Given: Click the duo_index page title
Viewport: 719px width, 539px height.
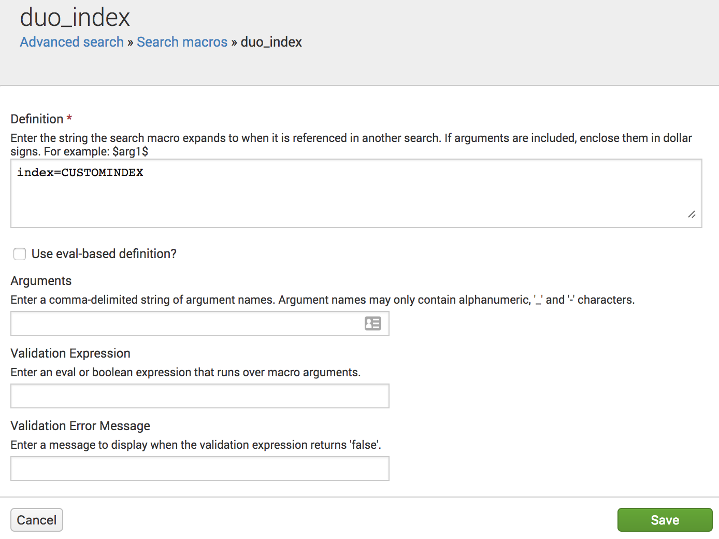Looking at the screenshot, I should (x=74, y=17).
